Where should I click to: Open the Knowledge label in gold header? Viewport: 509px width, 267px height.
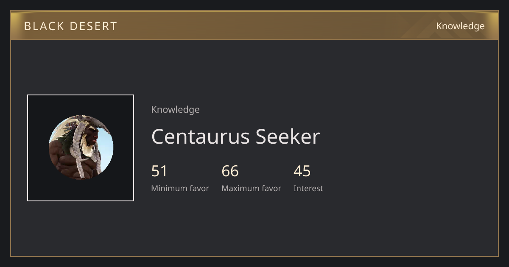(x=460, y=26)
